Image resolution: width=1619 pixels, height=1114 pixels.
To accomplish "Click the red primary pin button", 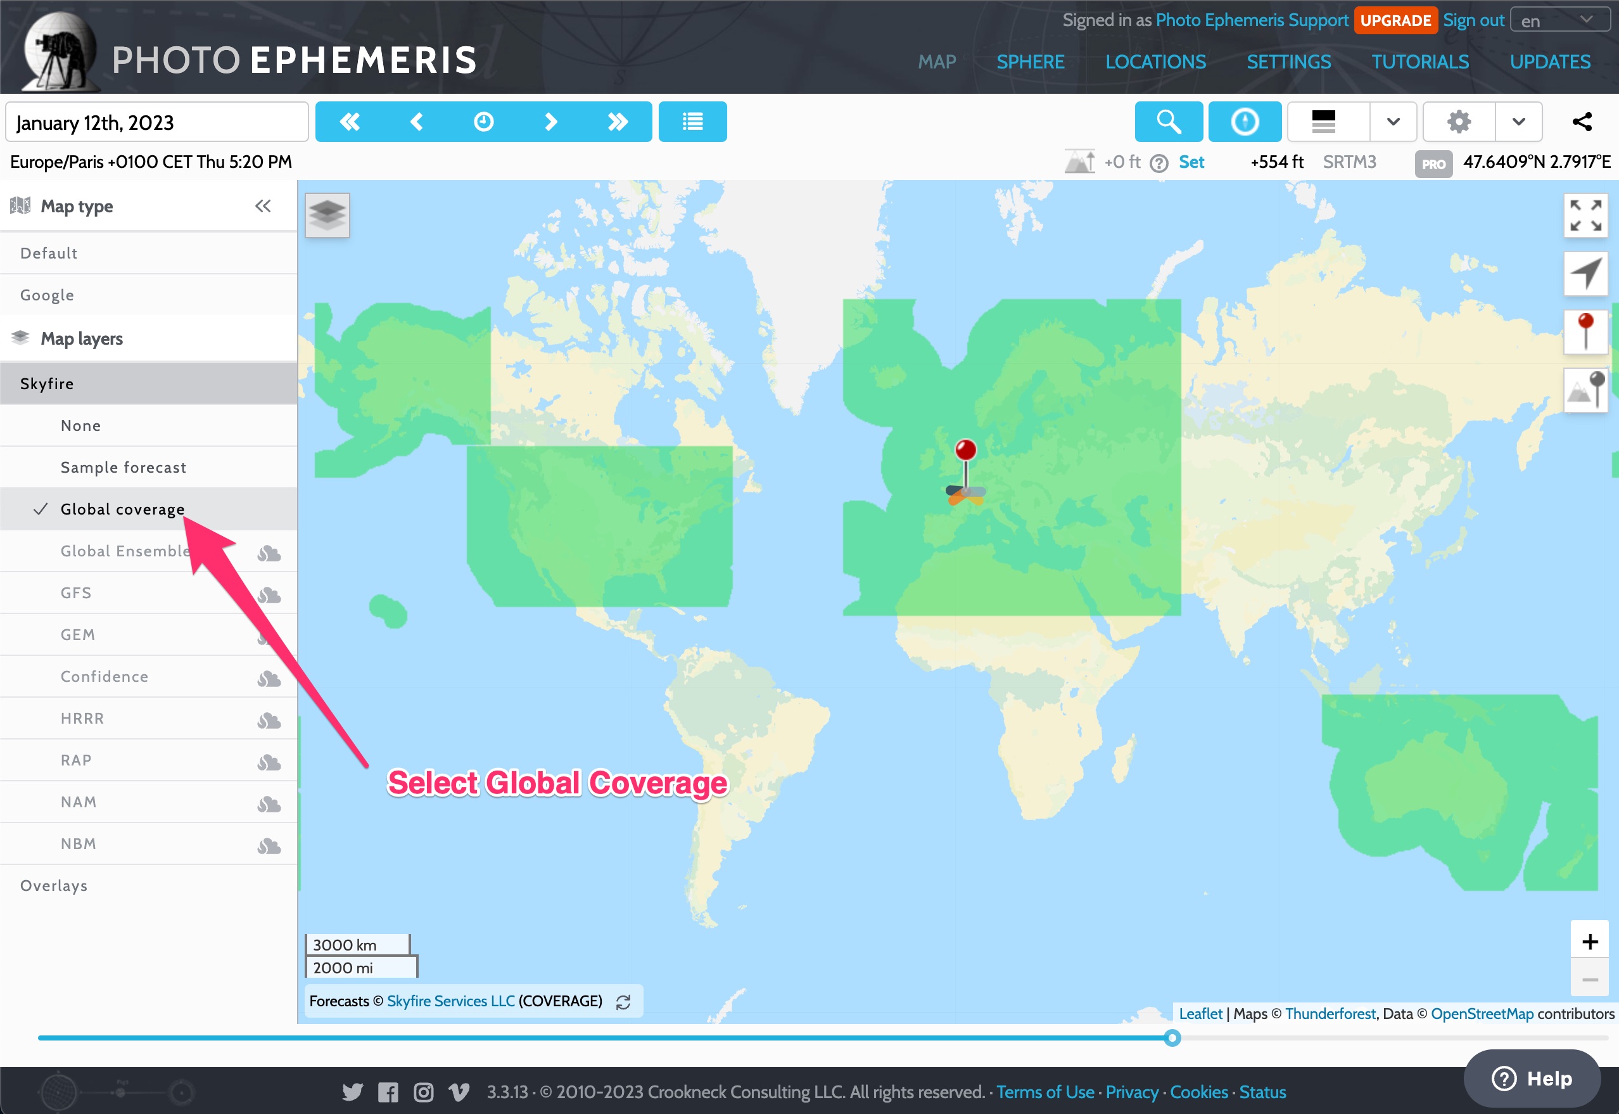I will point(1585,331).
